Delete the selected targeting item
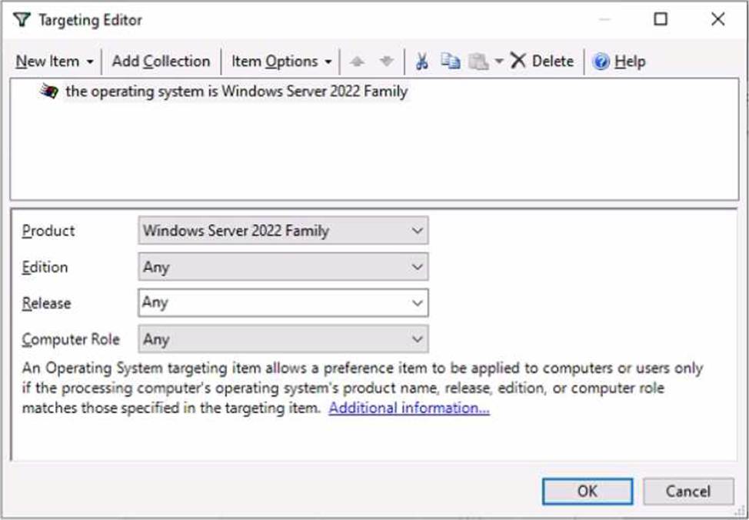749x520 pixels. click(542, 62)
